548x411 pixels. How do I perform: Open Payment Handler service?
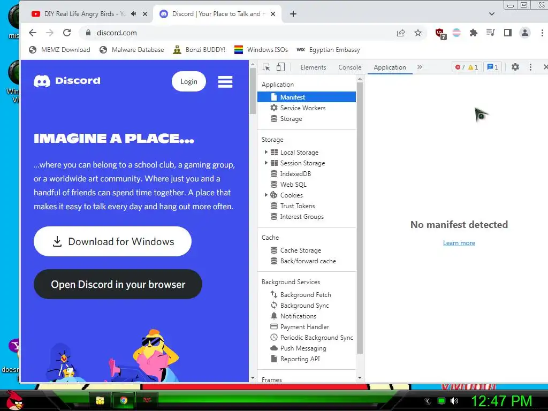coord(305,327)
